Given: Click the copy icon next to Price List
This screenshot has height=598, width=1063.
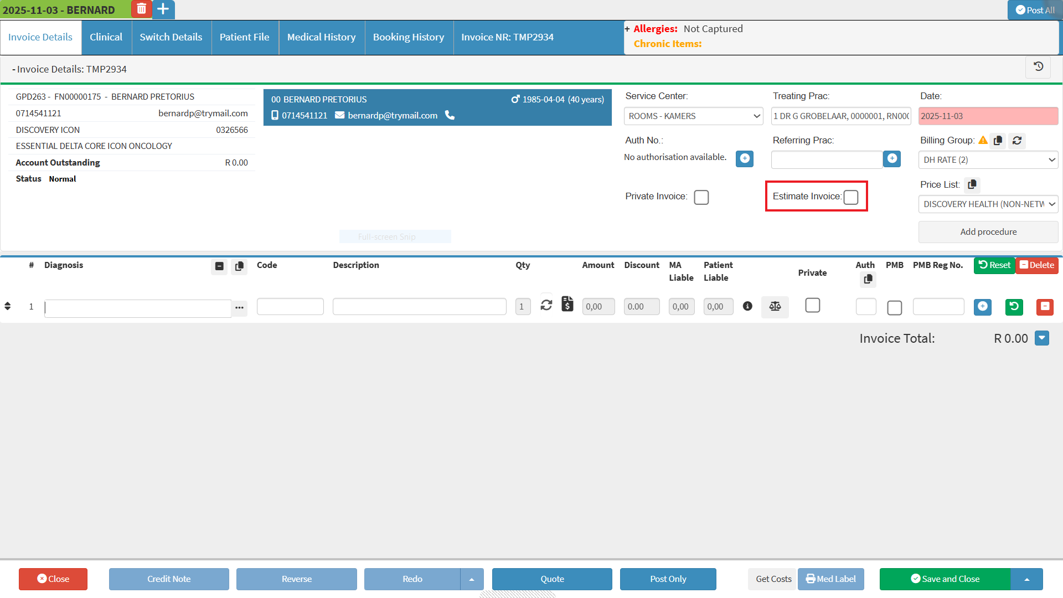Looking at the screenshot, I should [x=972, y=184].
